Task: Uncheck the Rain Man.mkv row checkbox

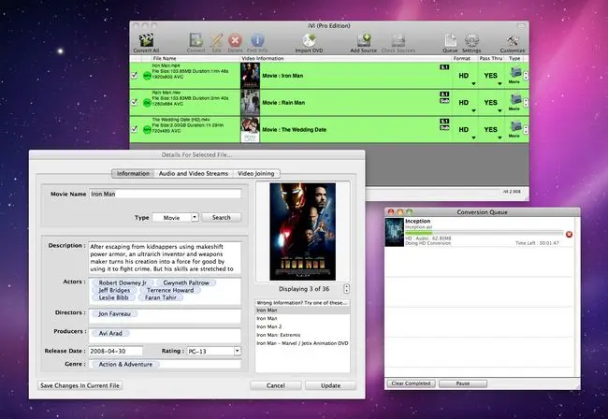Action: click(134, 102)
